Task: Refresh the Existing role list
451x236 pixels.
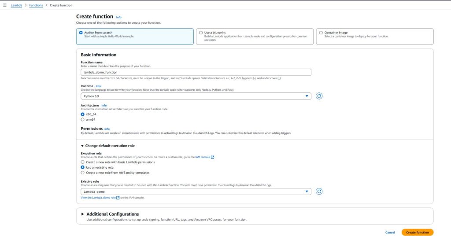Action: (x=319, y=192)
